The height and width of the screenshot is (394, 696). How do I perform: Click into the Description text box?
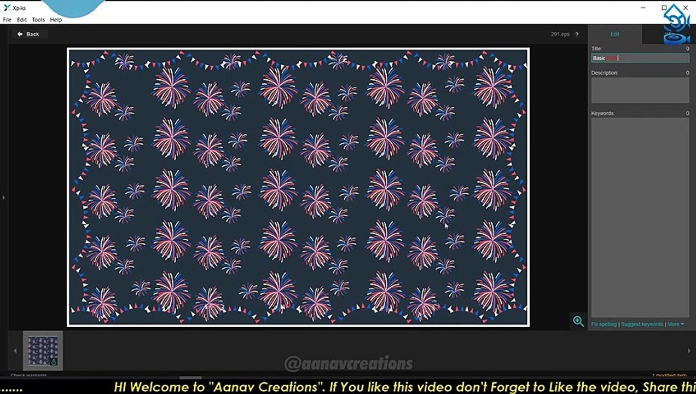coord(640,90)
